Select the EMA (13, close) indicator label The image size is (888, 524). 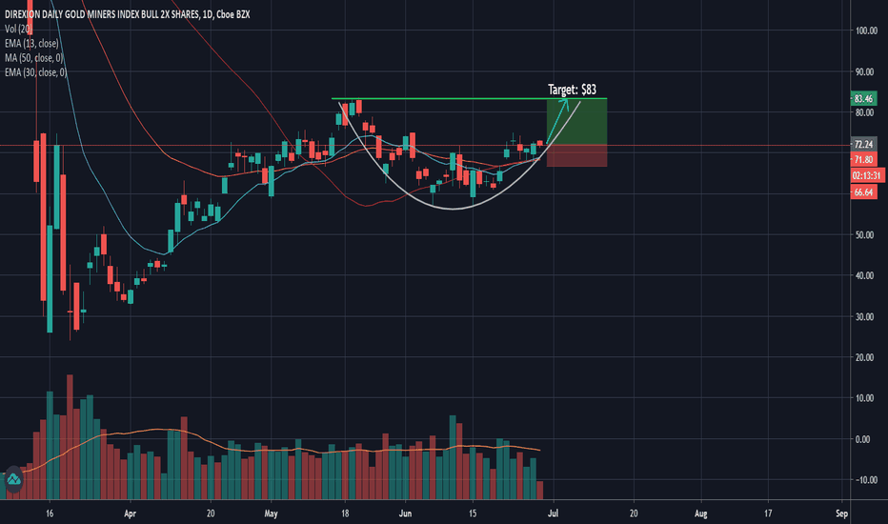pyautogui.click(x=31, y=43)
